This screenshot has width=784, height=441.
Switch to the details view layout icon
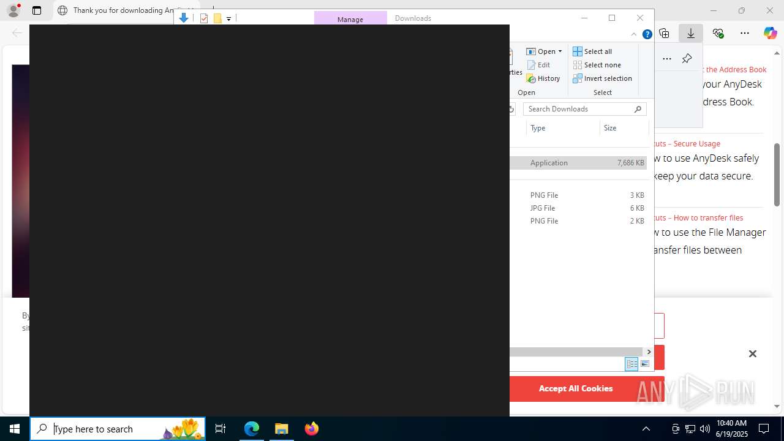pos(631,364)
